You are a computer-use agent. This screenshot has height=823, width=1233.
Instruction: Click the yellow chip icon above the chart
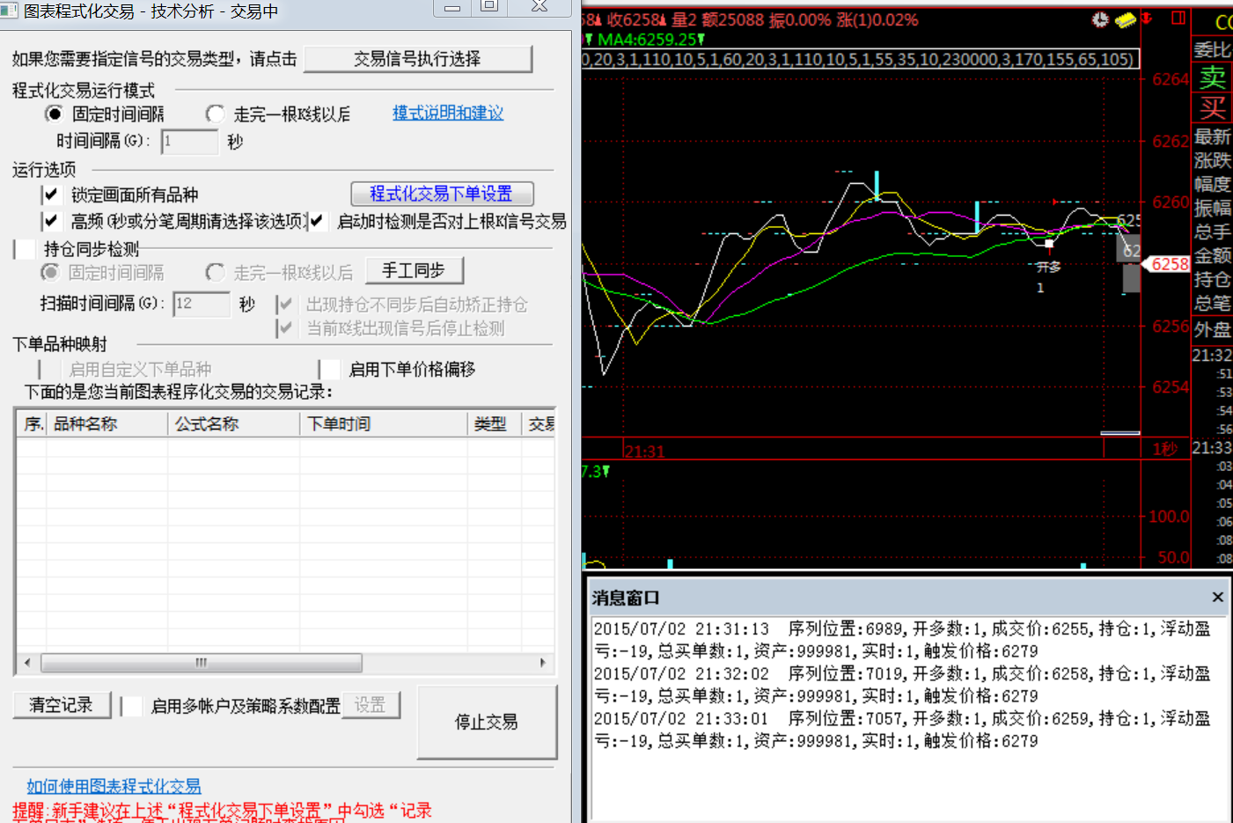[x=1126, y=19]
